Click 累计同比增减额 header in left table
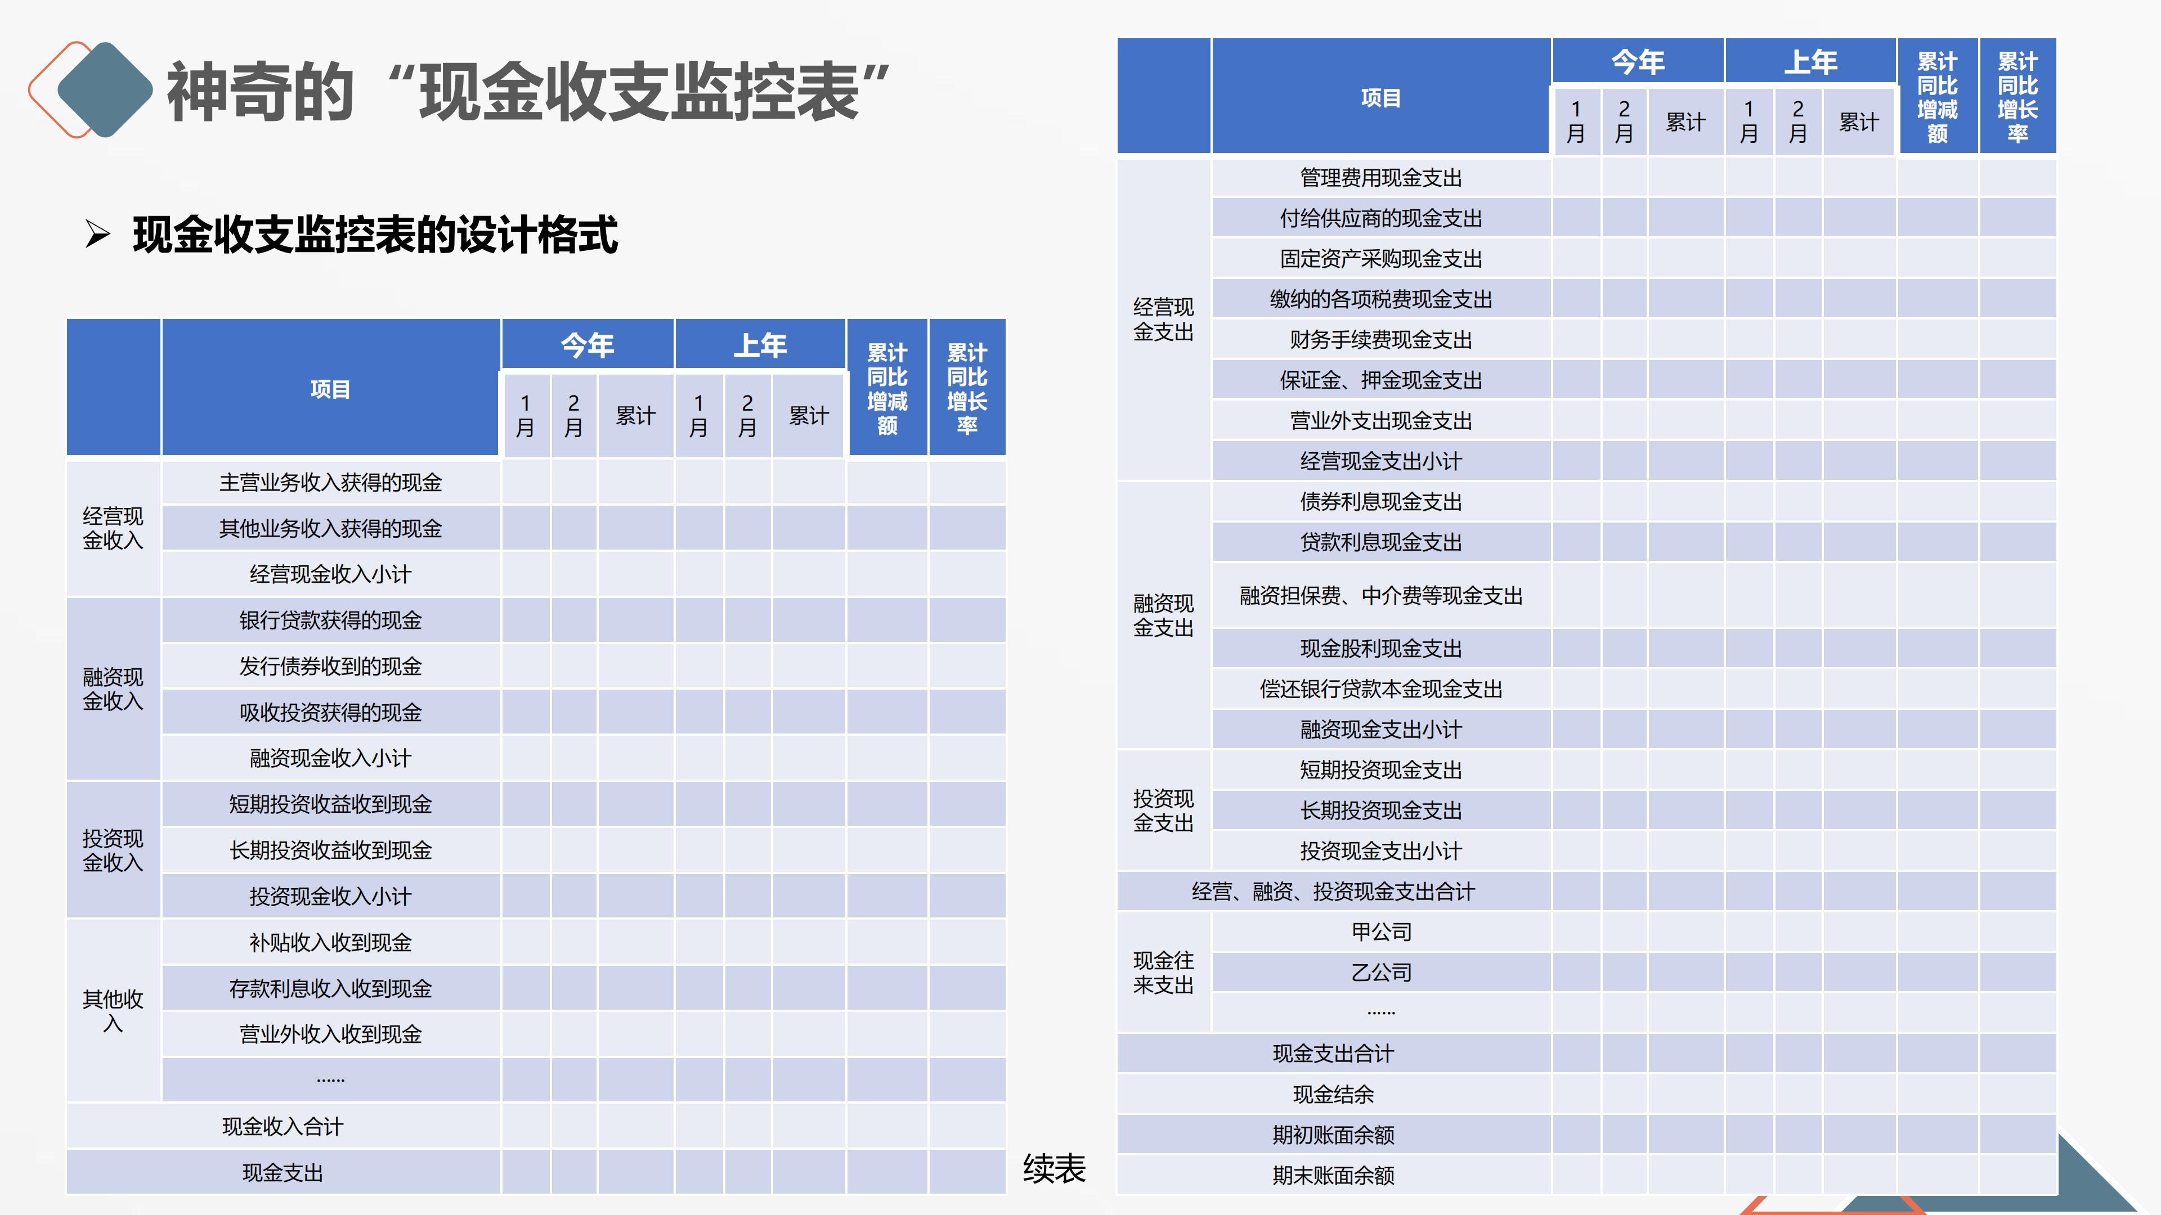The height and width of the screenshot is (1215, 2161). (x=887, y=388)
